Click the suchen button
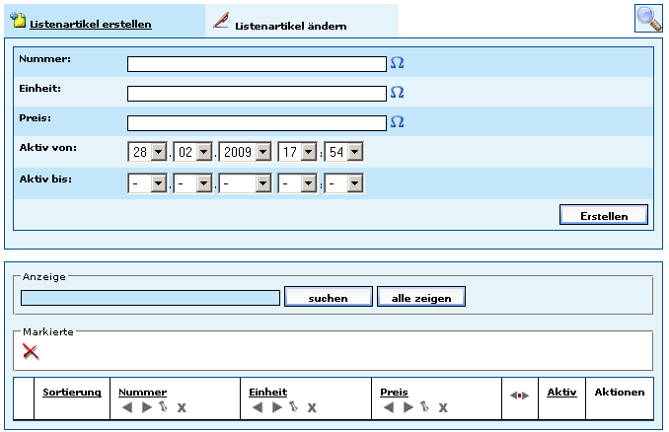Screen dimensions: 669x432 coord(328,297)
